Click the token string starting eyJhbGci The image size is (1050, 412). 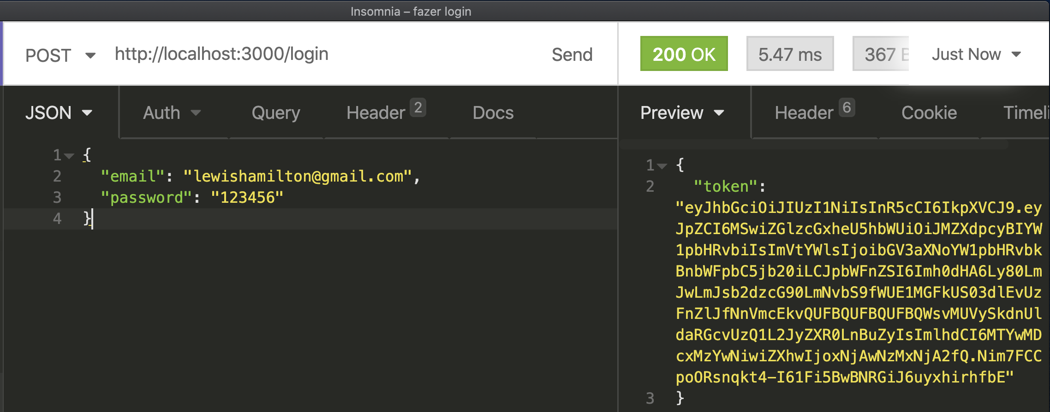tap(859, 292)
